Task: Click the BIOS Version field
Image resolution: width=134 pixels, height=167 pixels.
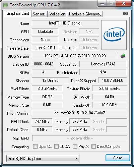Action: (x=75, y=56)
